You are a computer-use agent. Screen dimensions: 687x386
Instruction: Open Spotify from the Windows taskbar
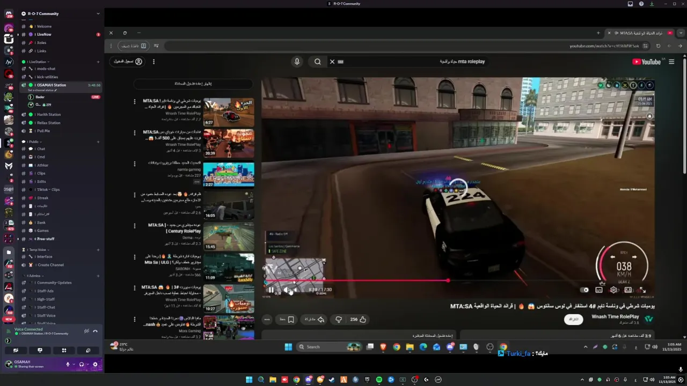379,380
